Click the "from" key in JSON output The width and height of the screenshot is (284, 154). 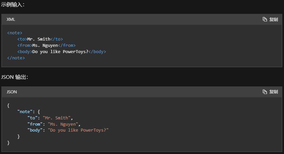(x=35, y=124)
